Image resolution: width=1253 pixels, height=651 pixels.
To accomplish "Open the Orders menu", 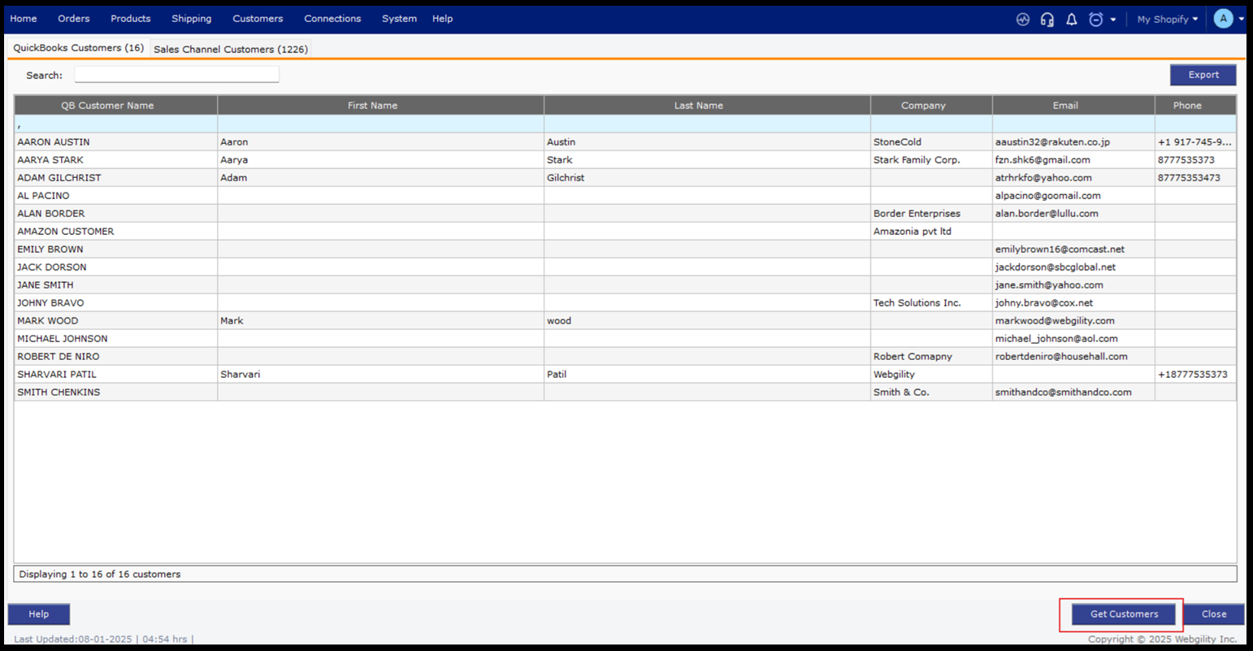I will (x=73, y=19).
